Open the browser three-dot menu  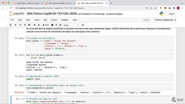click(x=182, y=8)
